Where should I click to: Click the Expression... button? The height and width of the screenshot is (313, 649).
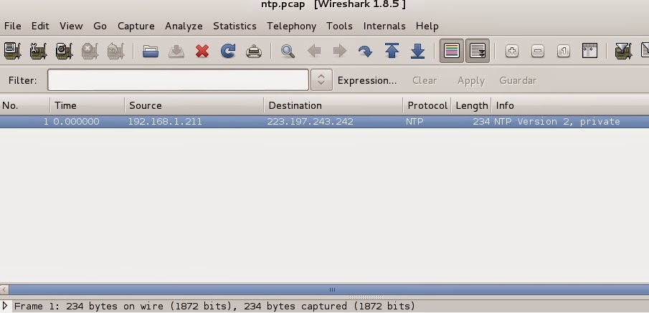pos(366,80)
